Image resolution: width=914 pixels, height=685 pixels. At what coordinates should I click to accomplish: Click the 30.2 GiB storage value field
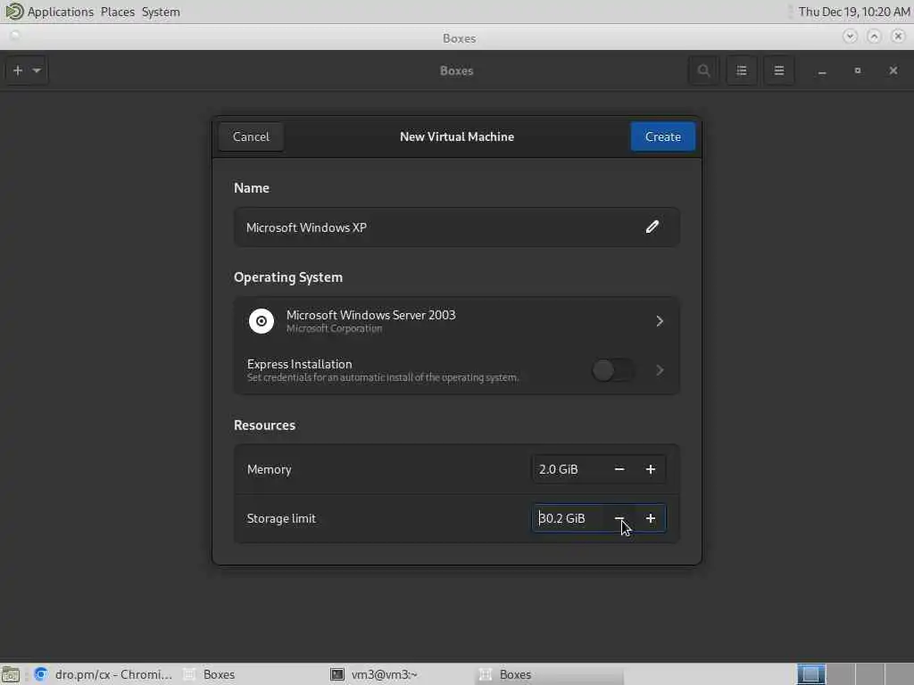pyautogui.click(x=569, y=518)
